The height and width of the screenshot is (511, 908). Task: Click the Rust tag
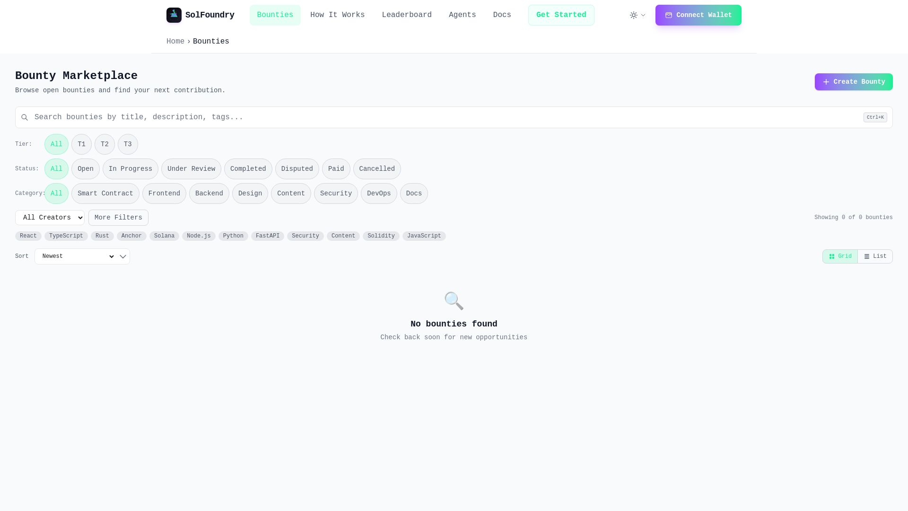click(102, 236)
